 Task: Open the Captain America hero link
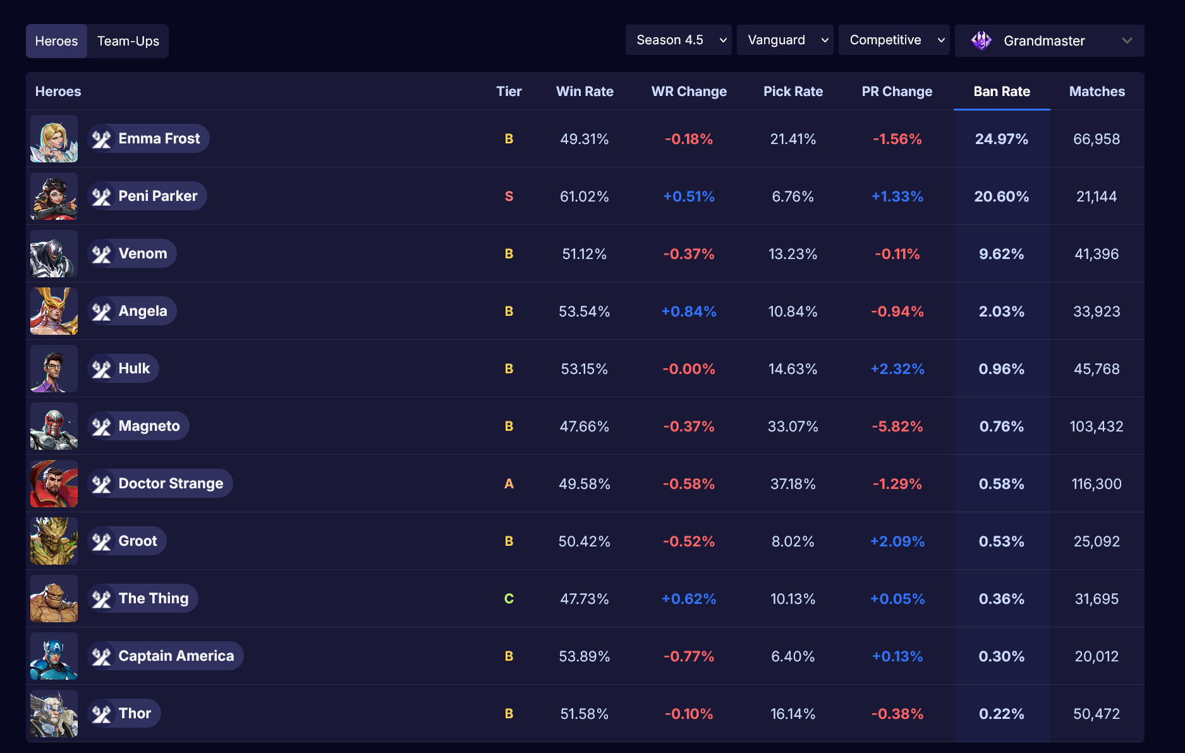coord(166,656)
